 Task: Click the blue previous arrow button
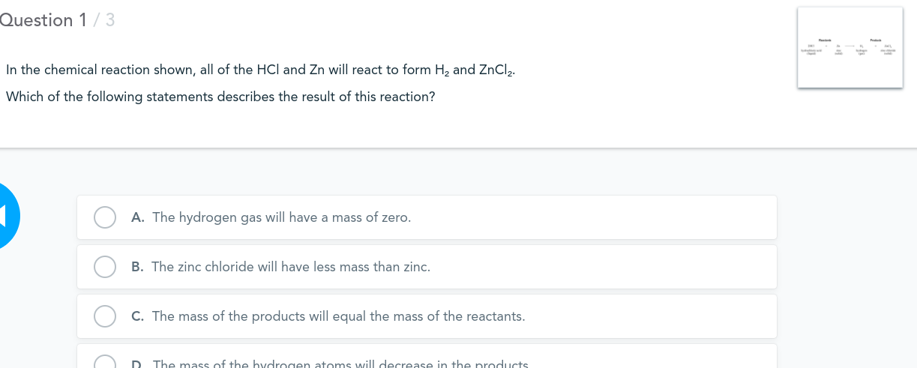(8, 215)
